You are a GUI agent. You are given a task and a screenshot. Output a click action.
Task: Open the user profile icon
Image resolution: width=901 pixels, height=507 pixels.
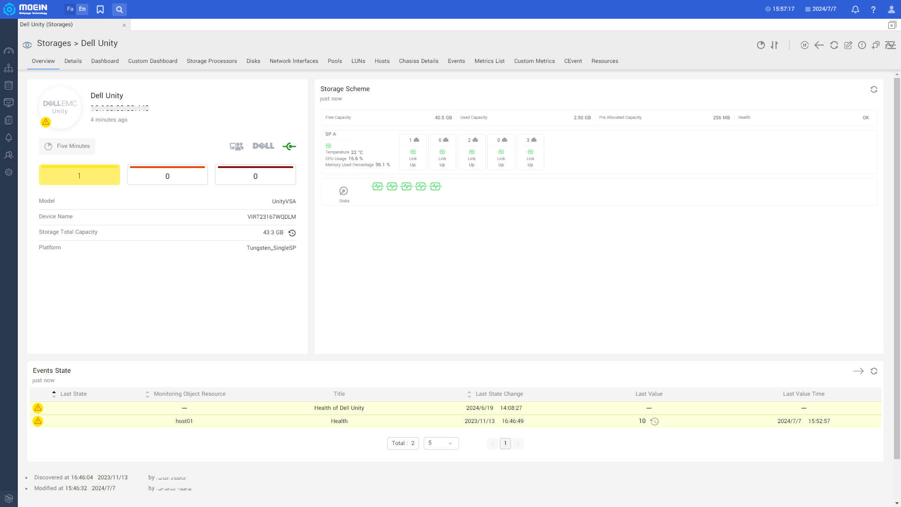click(x=891, y=9)
